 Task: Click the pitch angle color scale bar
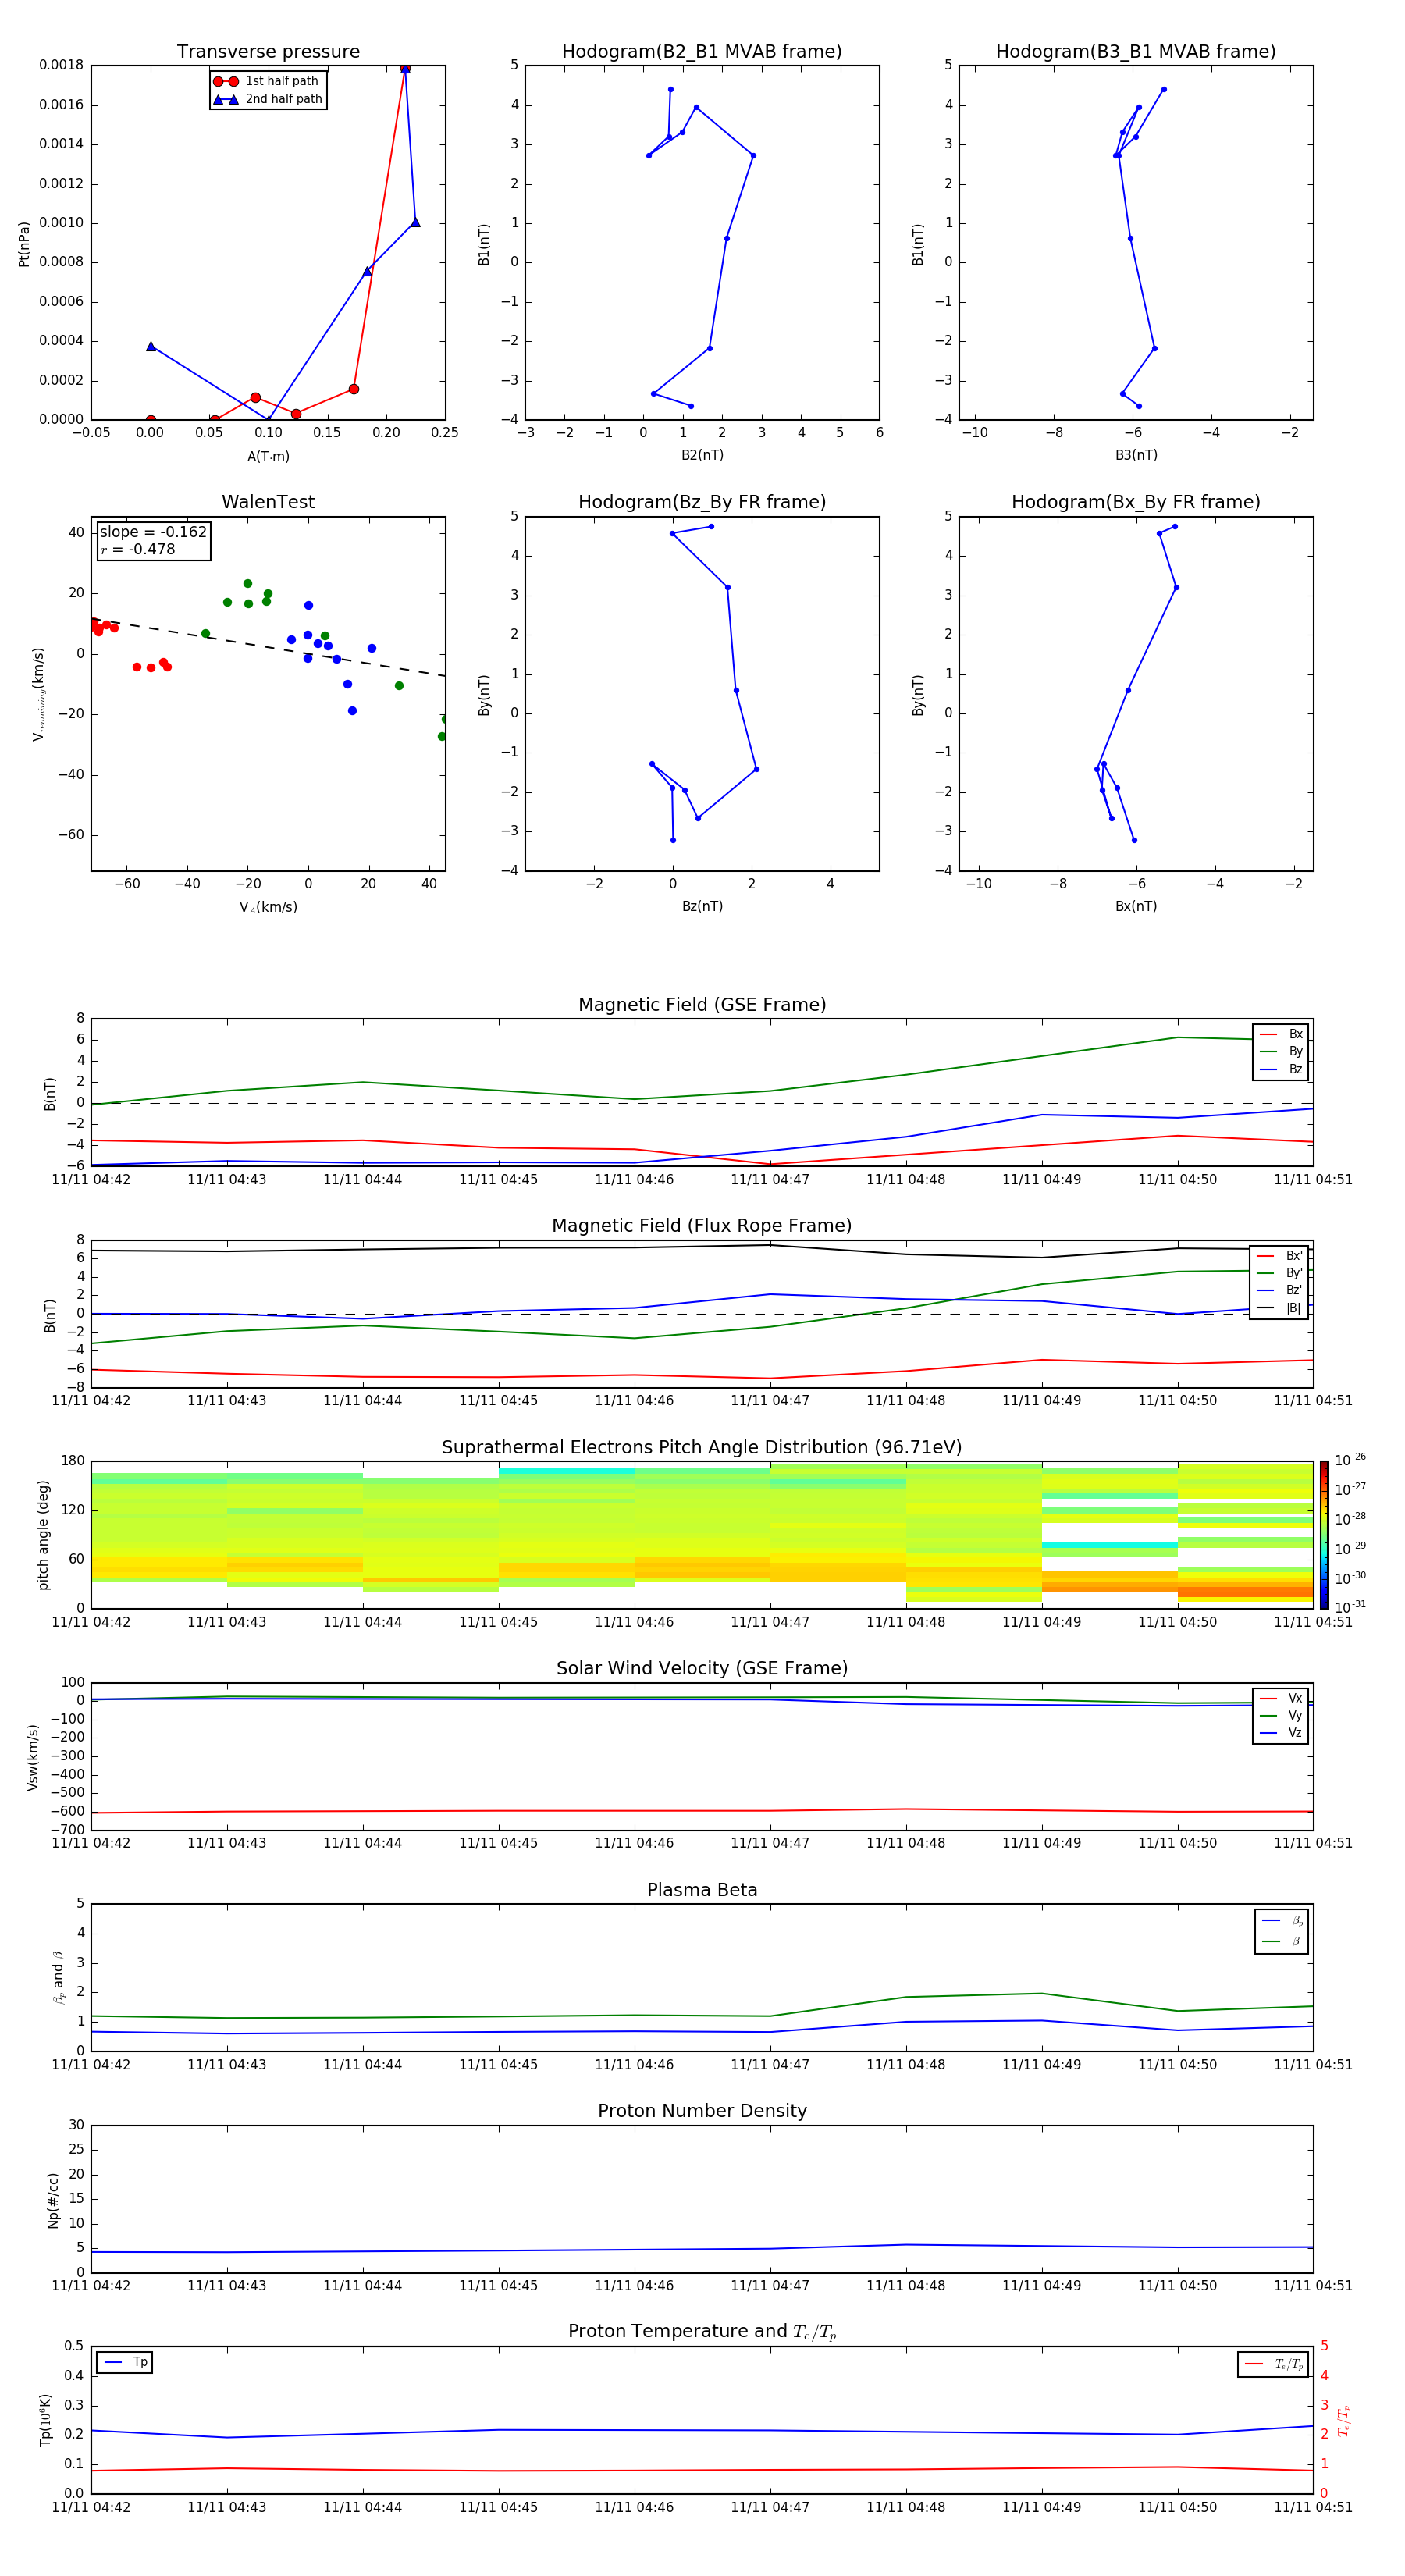pyautogui.click(x=1324, y=1535)
